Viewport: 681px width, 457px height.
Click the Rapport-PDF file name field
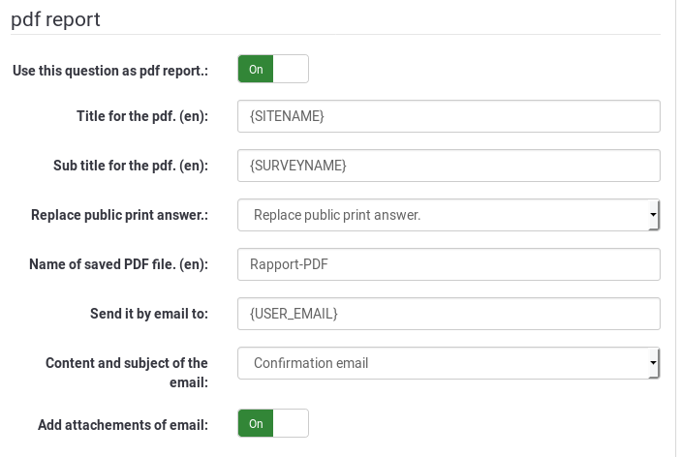click(x=449, y=264)
